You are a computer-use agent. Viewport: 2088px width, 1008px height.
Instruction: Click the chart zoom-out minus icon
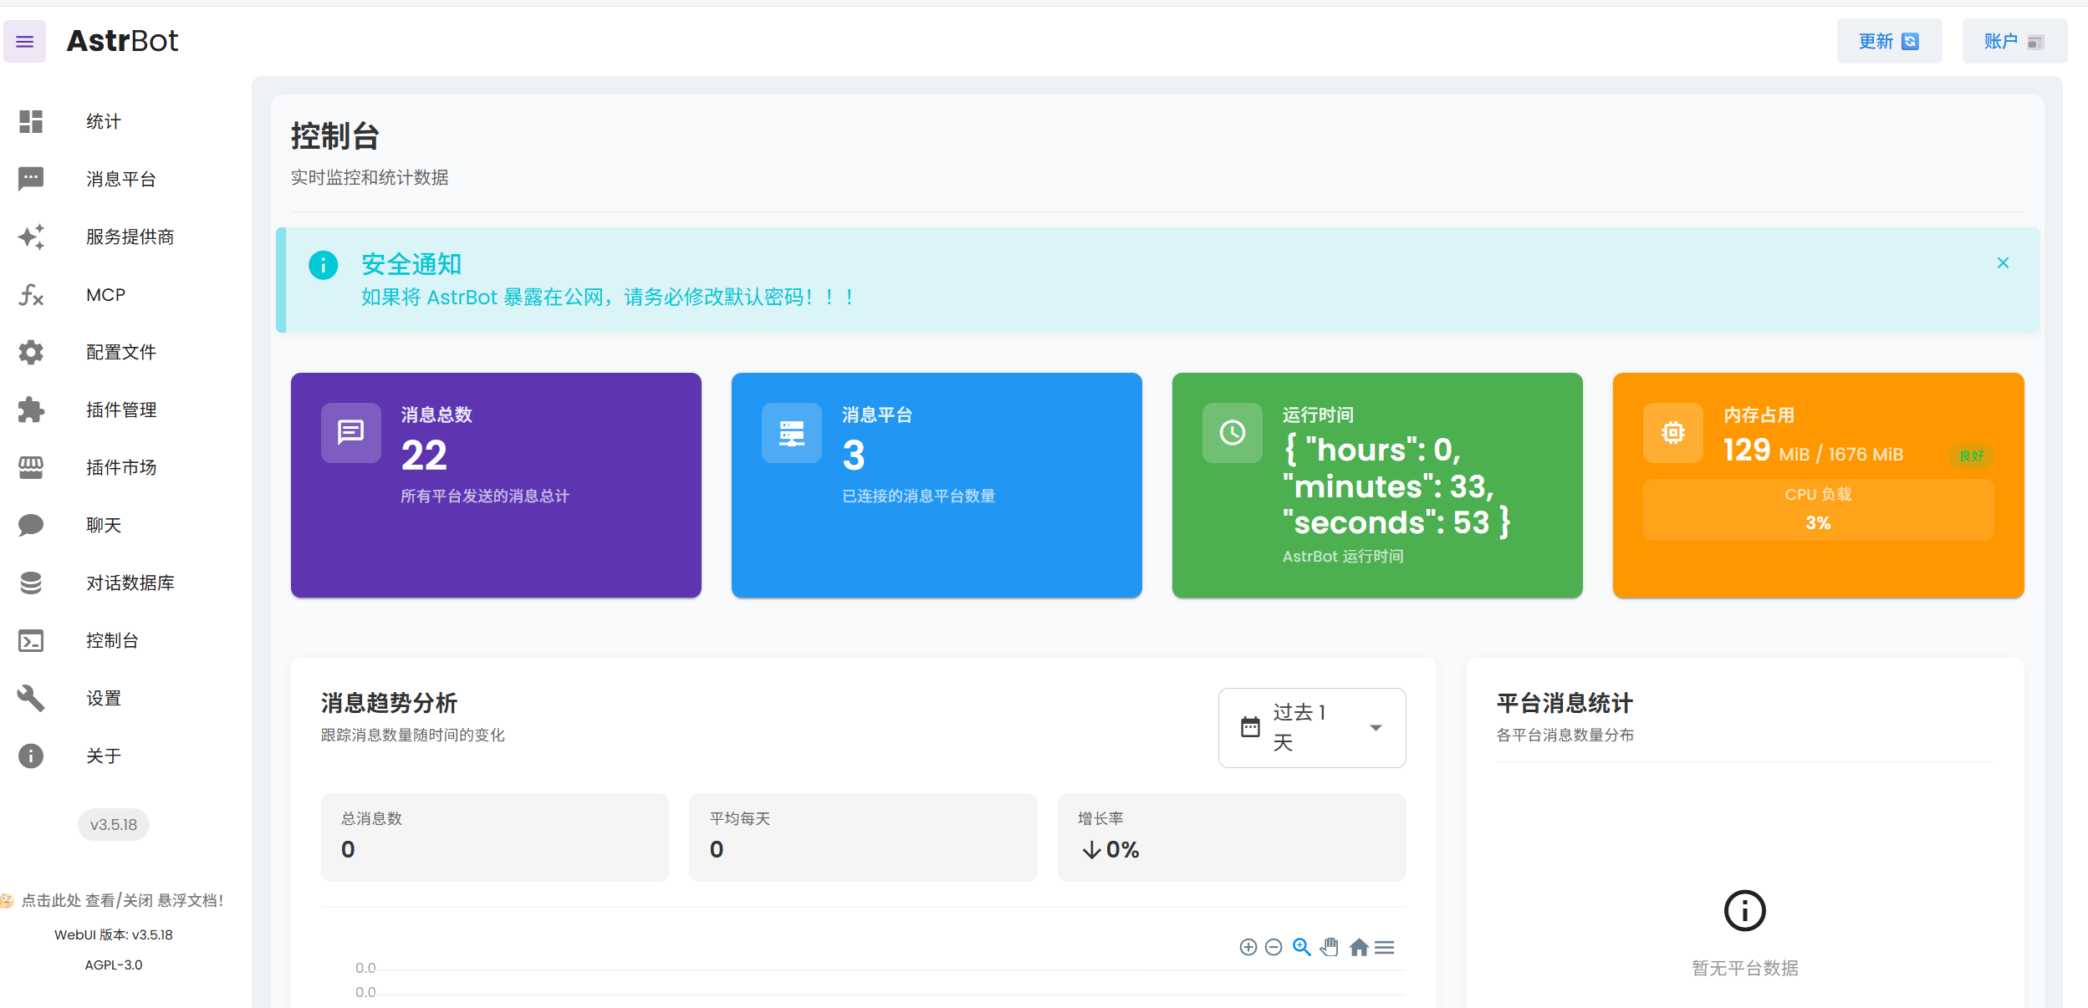1274,947
